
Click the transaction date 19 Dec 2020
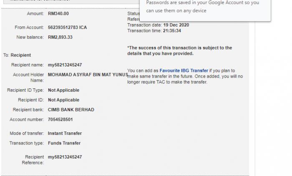click(x=176, y=25)
